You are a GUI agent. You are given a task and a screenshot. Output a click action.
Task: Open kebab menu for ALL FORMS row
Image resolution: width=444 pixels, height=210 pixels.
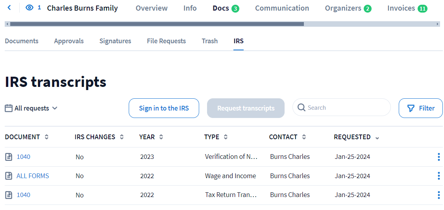438,176
